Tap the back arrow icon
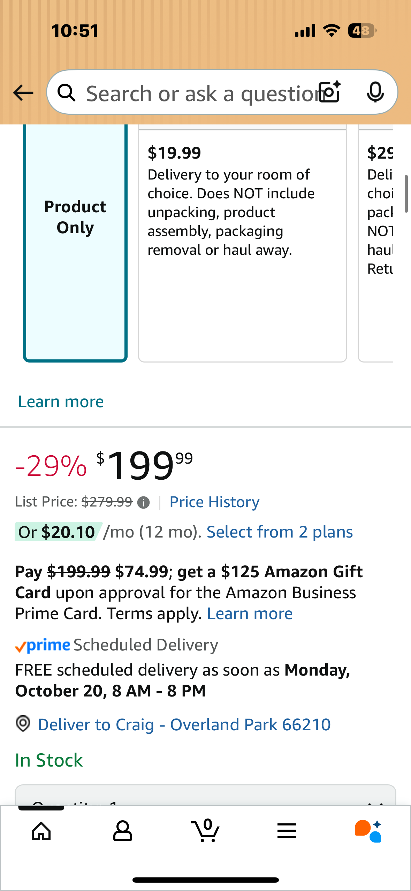Screen dimensions: 411x891 [23, 93]
